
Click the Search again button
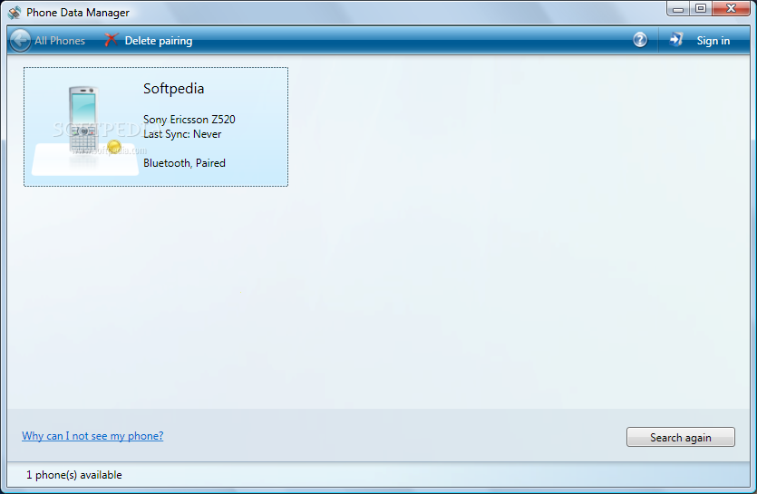tap(681, 437)
